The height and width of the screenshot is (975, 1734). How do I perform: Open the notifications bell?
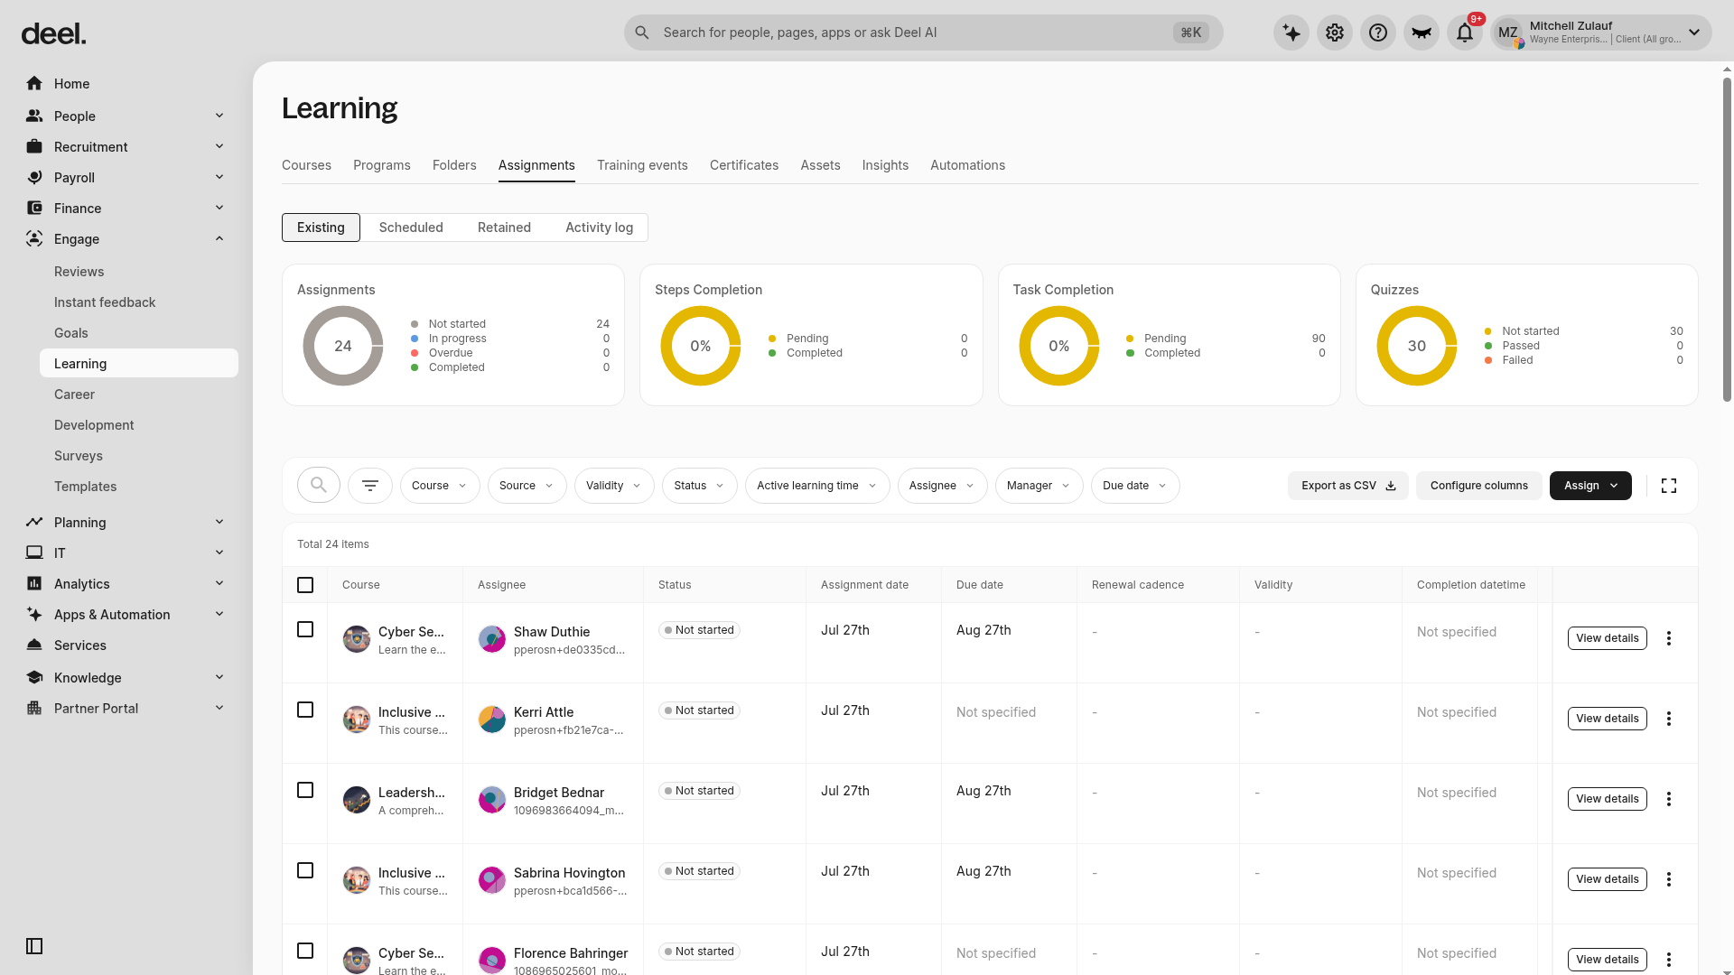tap(1465, 33)
